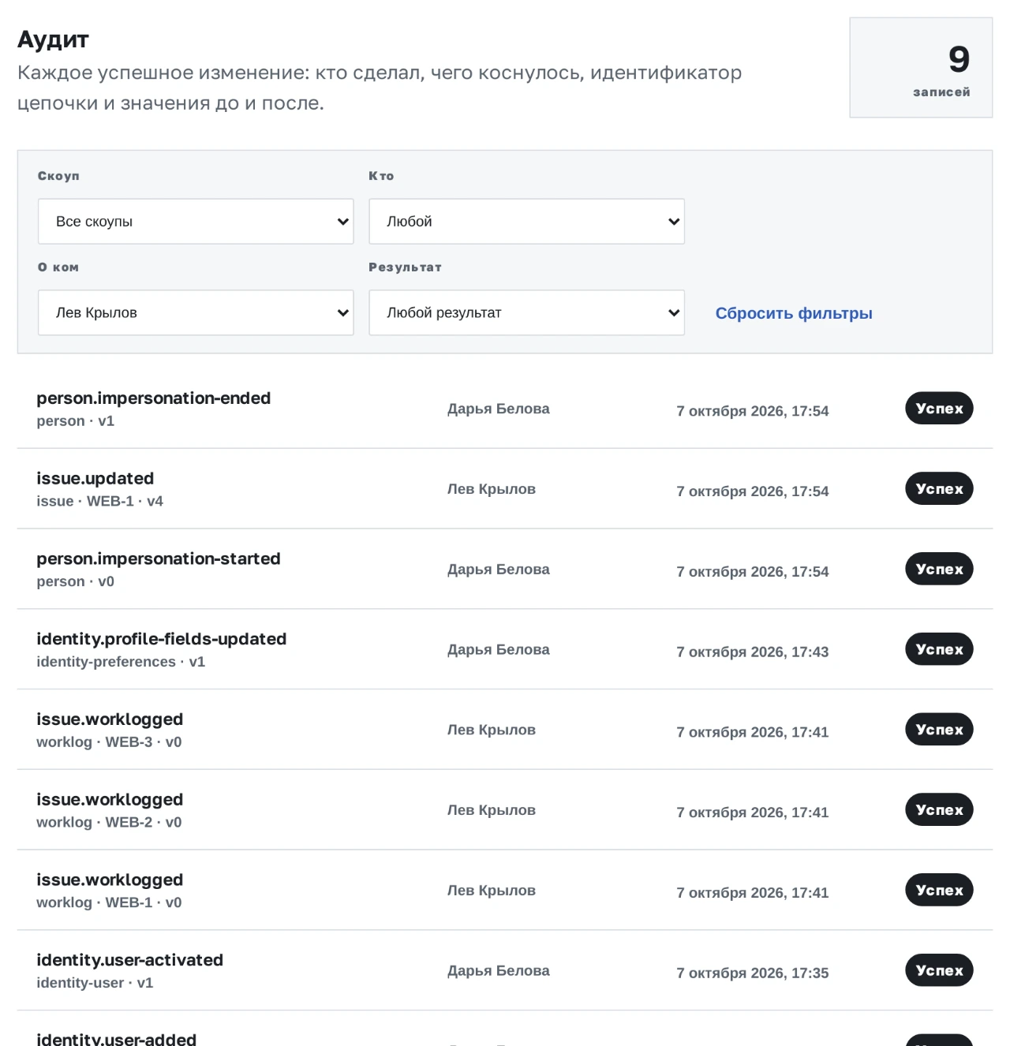Image resolution: width=1010 pixels, height=1046 pixels.
Task: Click Лев Крылов in the issue.updated row
Action: pyautogui.click(x=492, y=489)
